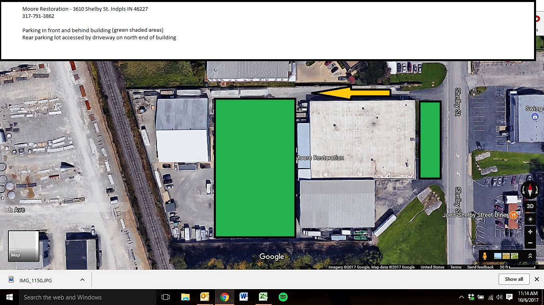Click Send feedback link on the map

(480, 267)
